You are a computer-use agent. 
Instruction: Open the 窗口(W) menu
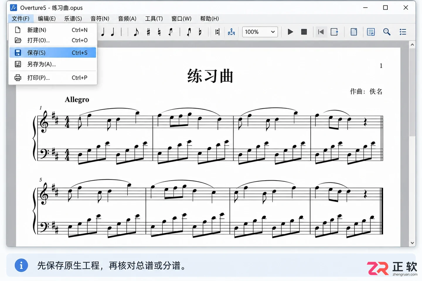(x=181, y=19)
